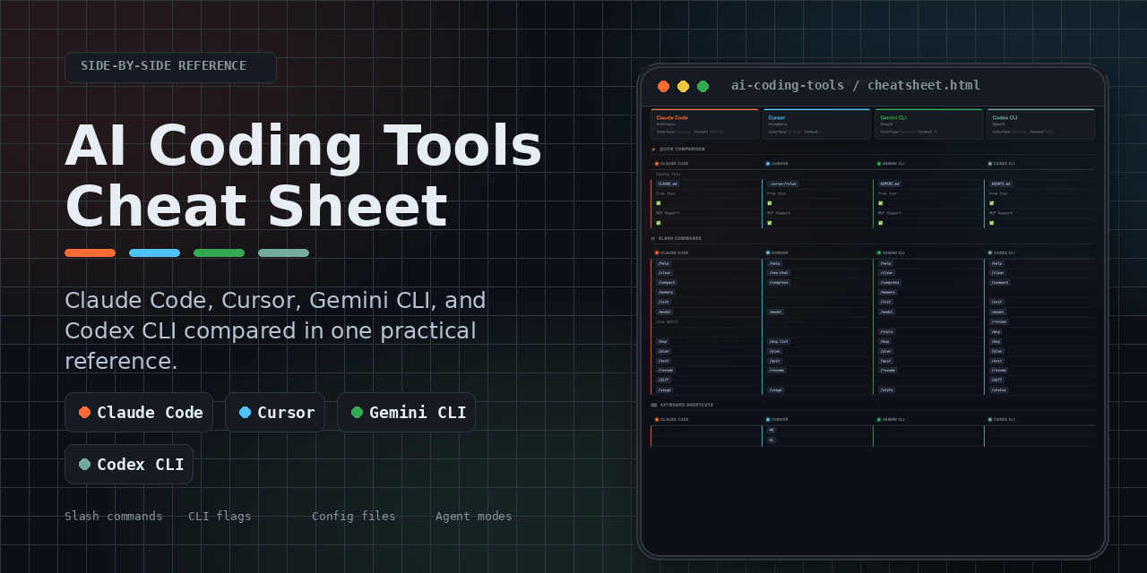Toggle Claude Code's MCP Support checkmark
This screenshot has width=1147, height=573.
(x=659, y=223)
